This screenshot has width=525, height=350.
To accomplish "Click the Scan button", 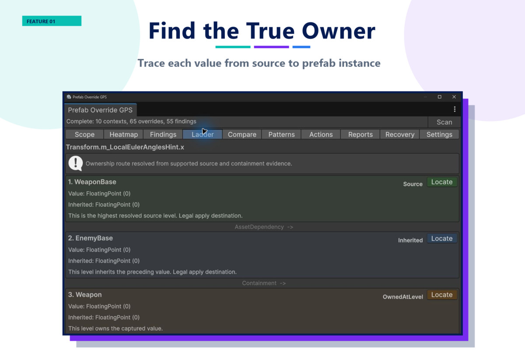I will [x=444, y=122].
